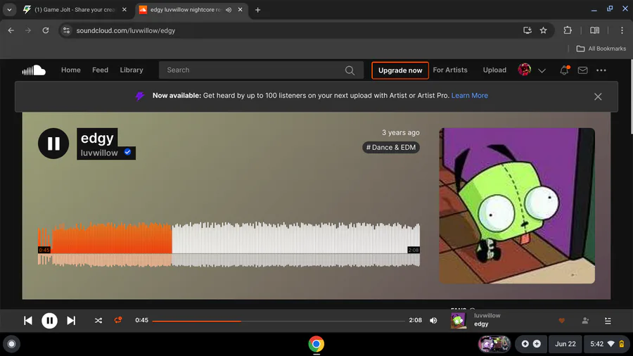
Task: Follow luvwillow via the person icon
Action: (585, 321)
